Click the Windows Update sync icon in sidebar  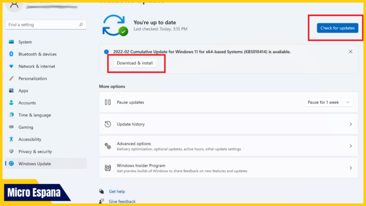tap(11, 164)
